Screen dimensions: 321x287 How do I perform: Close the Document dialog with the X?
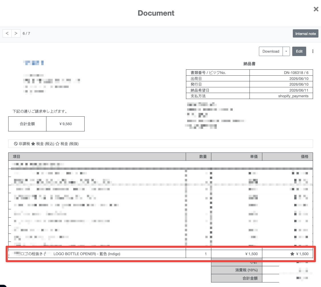pyautogui.click(x=316, y=9)
